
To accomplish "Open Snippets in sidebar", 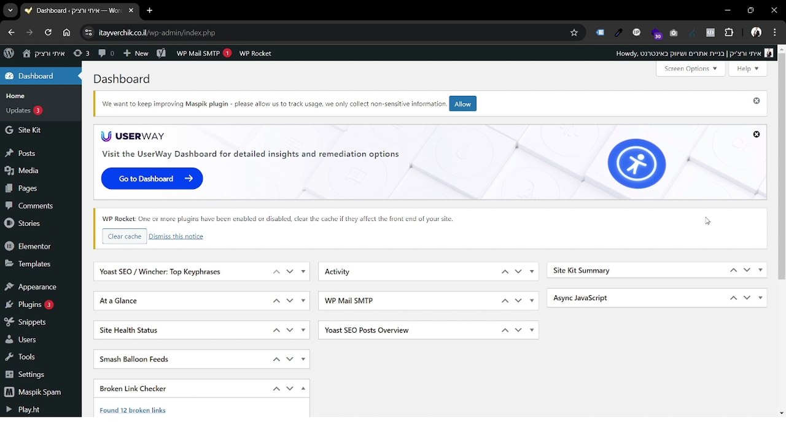I will point(41,322).
